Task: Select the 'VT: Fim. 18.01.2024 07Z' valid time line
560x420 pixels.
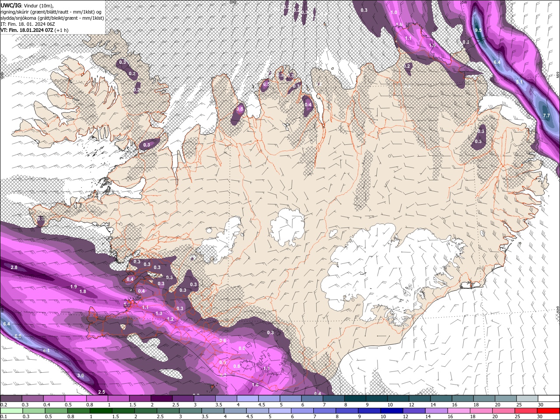Action: click(34, 30)
